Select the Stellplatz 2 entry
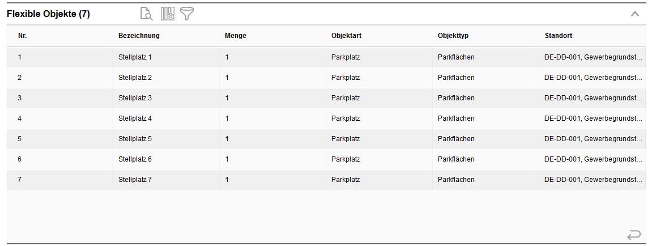 pyautogui.click(x=135, y=78)
